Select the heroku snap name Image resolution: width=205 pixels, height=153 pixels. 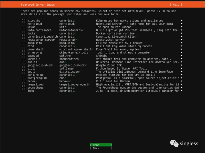click(x=32, y=81)
